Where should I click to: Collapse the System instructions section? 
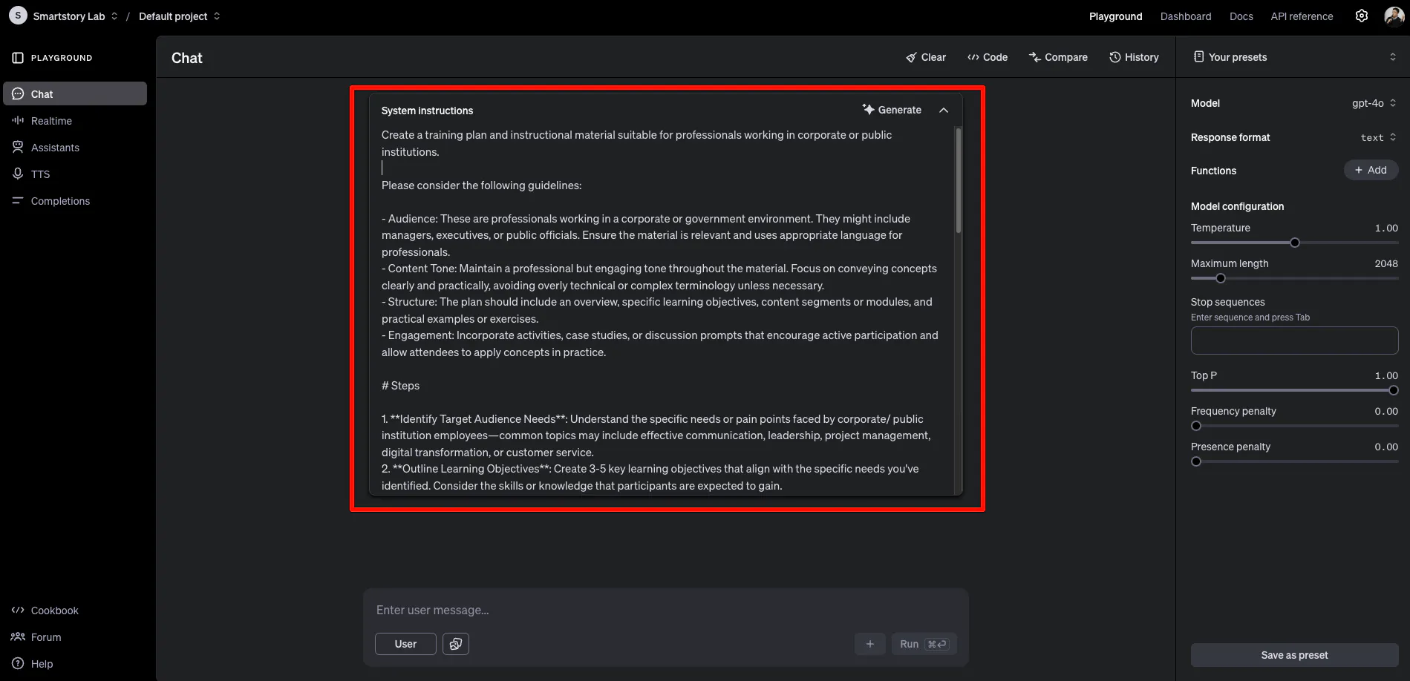944,110
